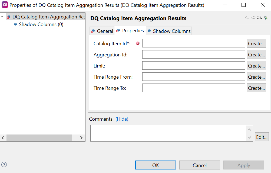Click Edit to modify comments
The image size is (271, 173).
coord(261,137)
